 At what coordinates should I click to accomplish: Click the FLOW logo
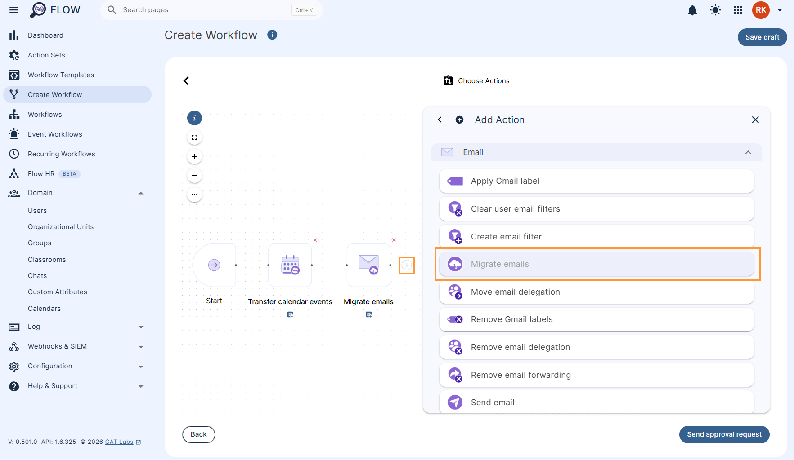click(x=55, y=10)
